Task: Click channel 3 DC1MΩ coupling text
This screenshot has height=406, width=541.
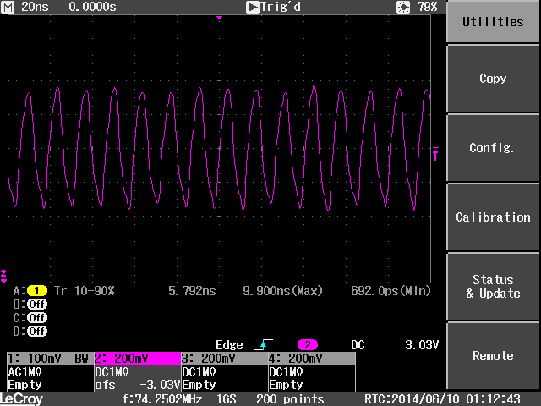Action: 199,372
